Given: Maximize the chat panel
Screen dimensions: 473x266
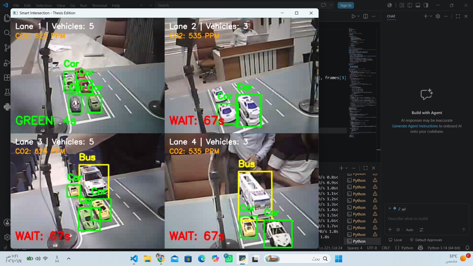Looking at the screenshot, I should tap(458, 16).
